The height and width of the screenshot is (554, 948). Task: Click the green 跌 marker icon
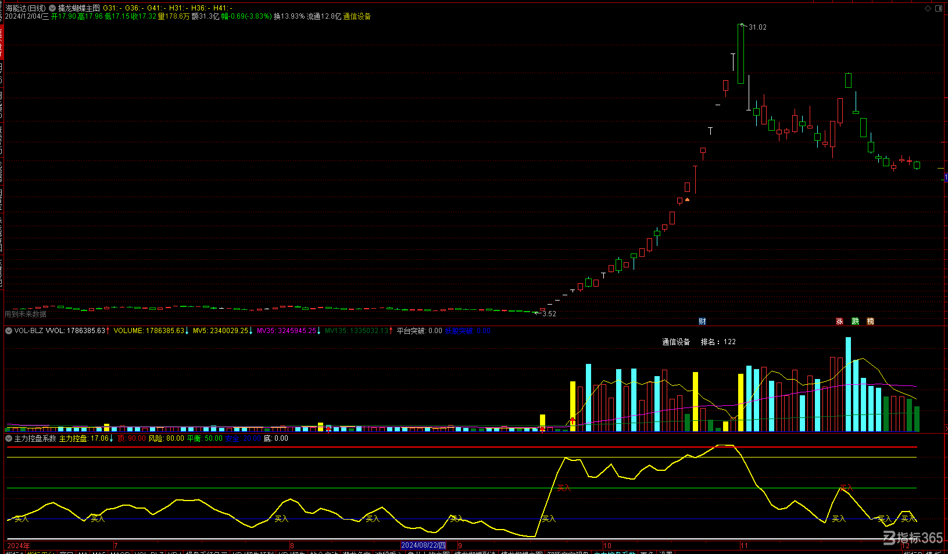[x=855, y=321]
